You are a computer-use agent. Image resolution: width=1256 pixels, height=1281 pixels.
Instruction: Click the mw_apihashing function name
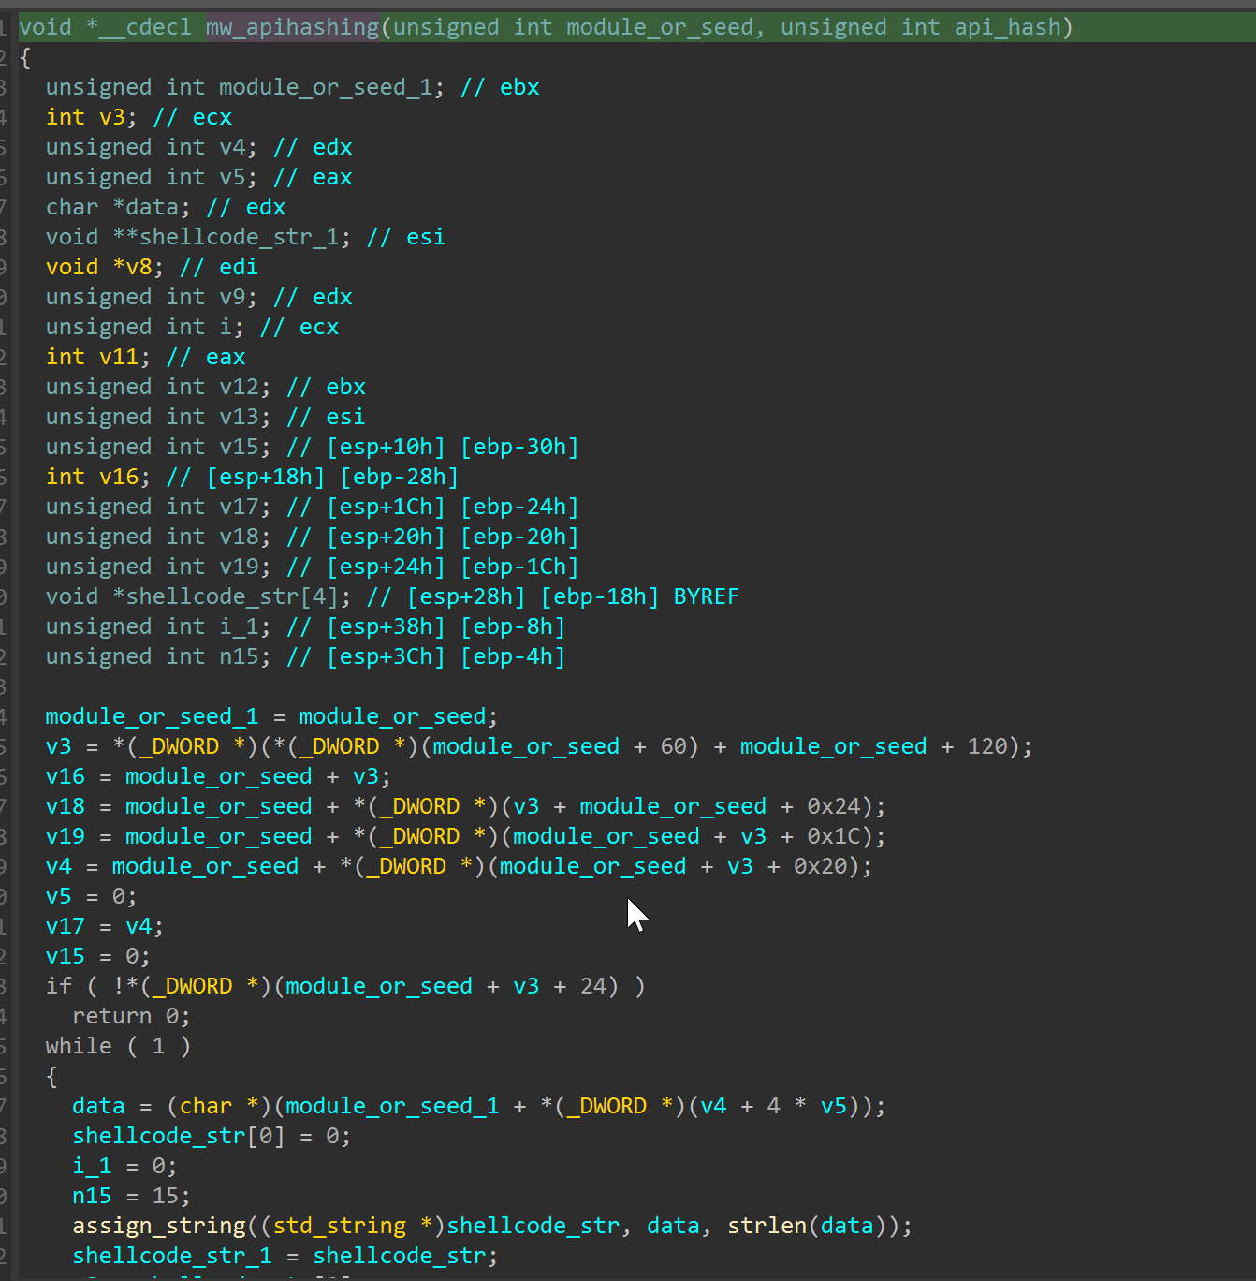pyautogui.click(x=292, y=27)
